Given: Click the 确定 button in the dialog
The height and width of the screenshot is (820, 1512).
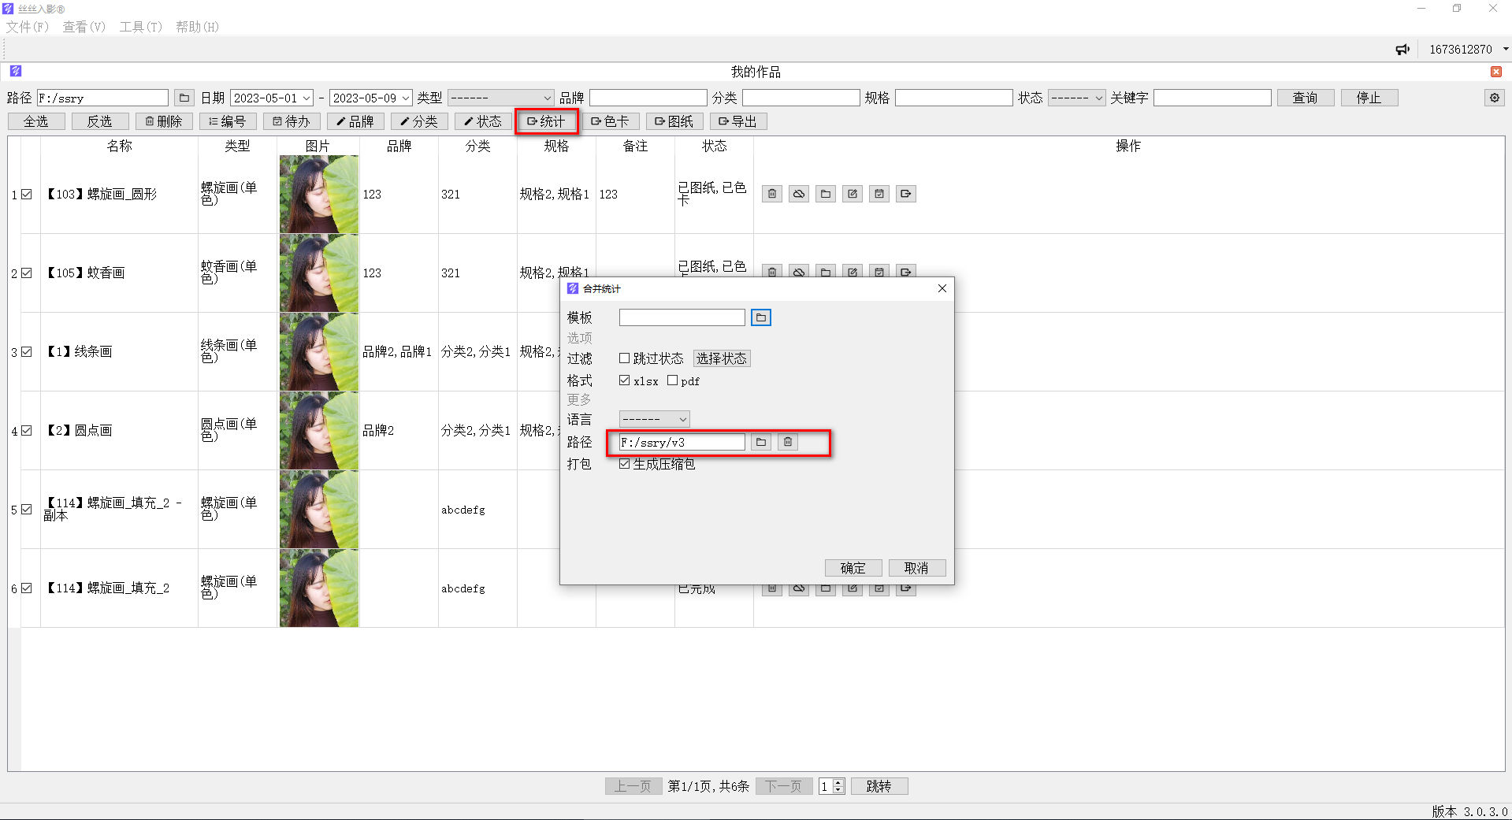Looking at the screenshot, I should (853, 568).
